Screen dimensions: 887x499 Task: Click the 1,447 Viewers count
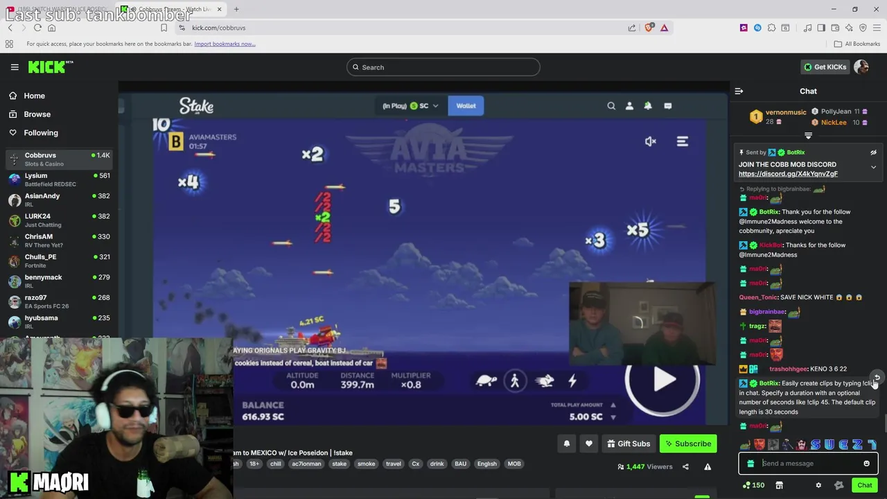coord(644,467)
